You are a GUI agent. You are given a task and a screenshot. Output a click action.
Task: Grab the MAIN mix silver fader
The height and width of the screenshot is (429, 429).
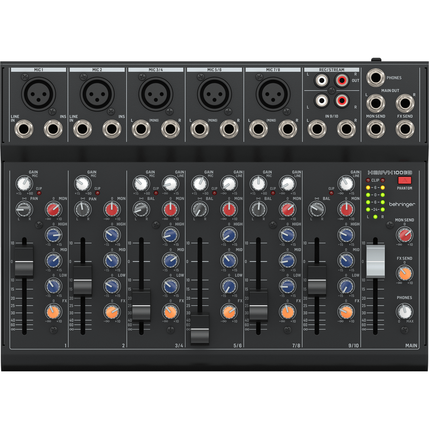[x=375, y=261]
